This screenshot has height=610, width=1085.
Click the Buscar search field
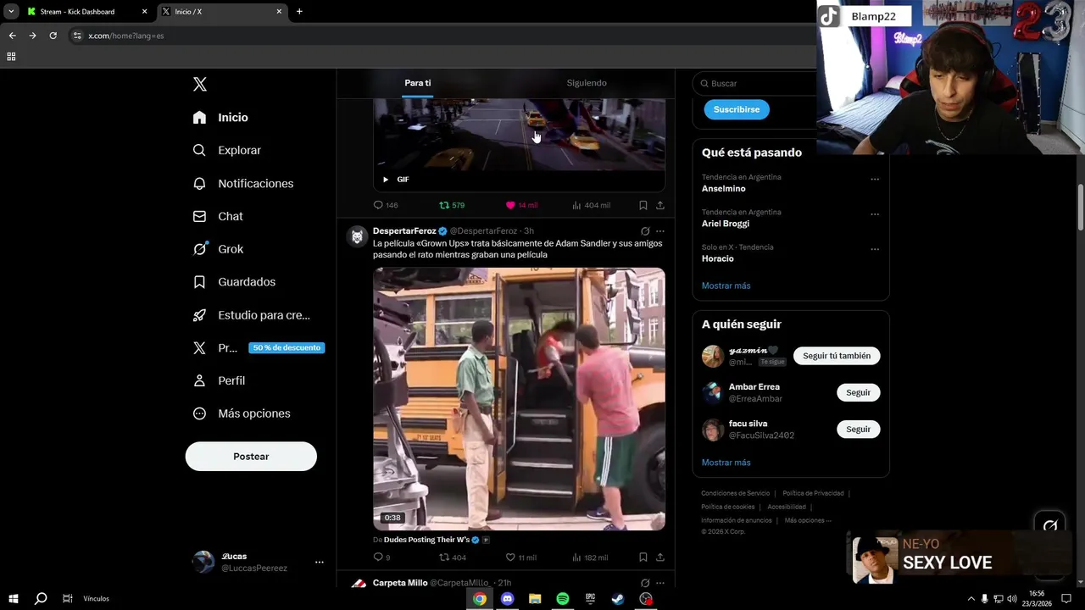(754, 83)
